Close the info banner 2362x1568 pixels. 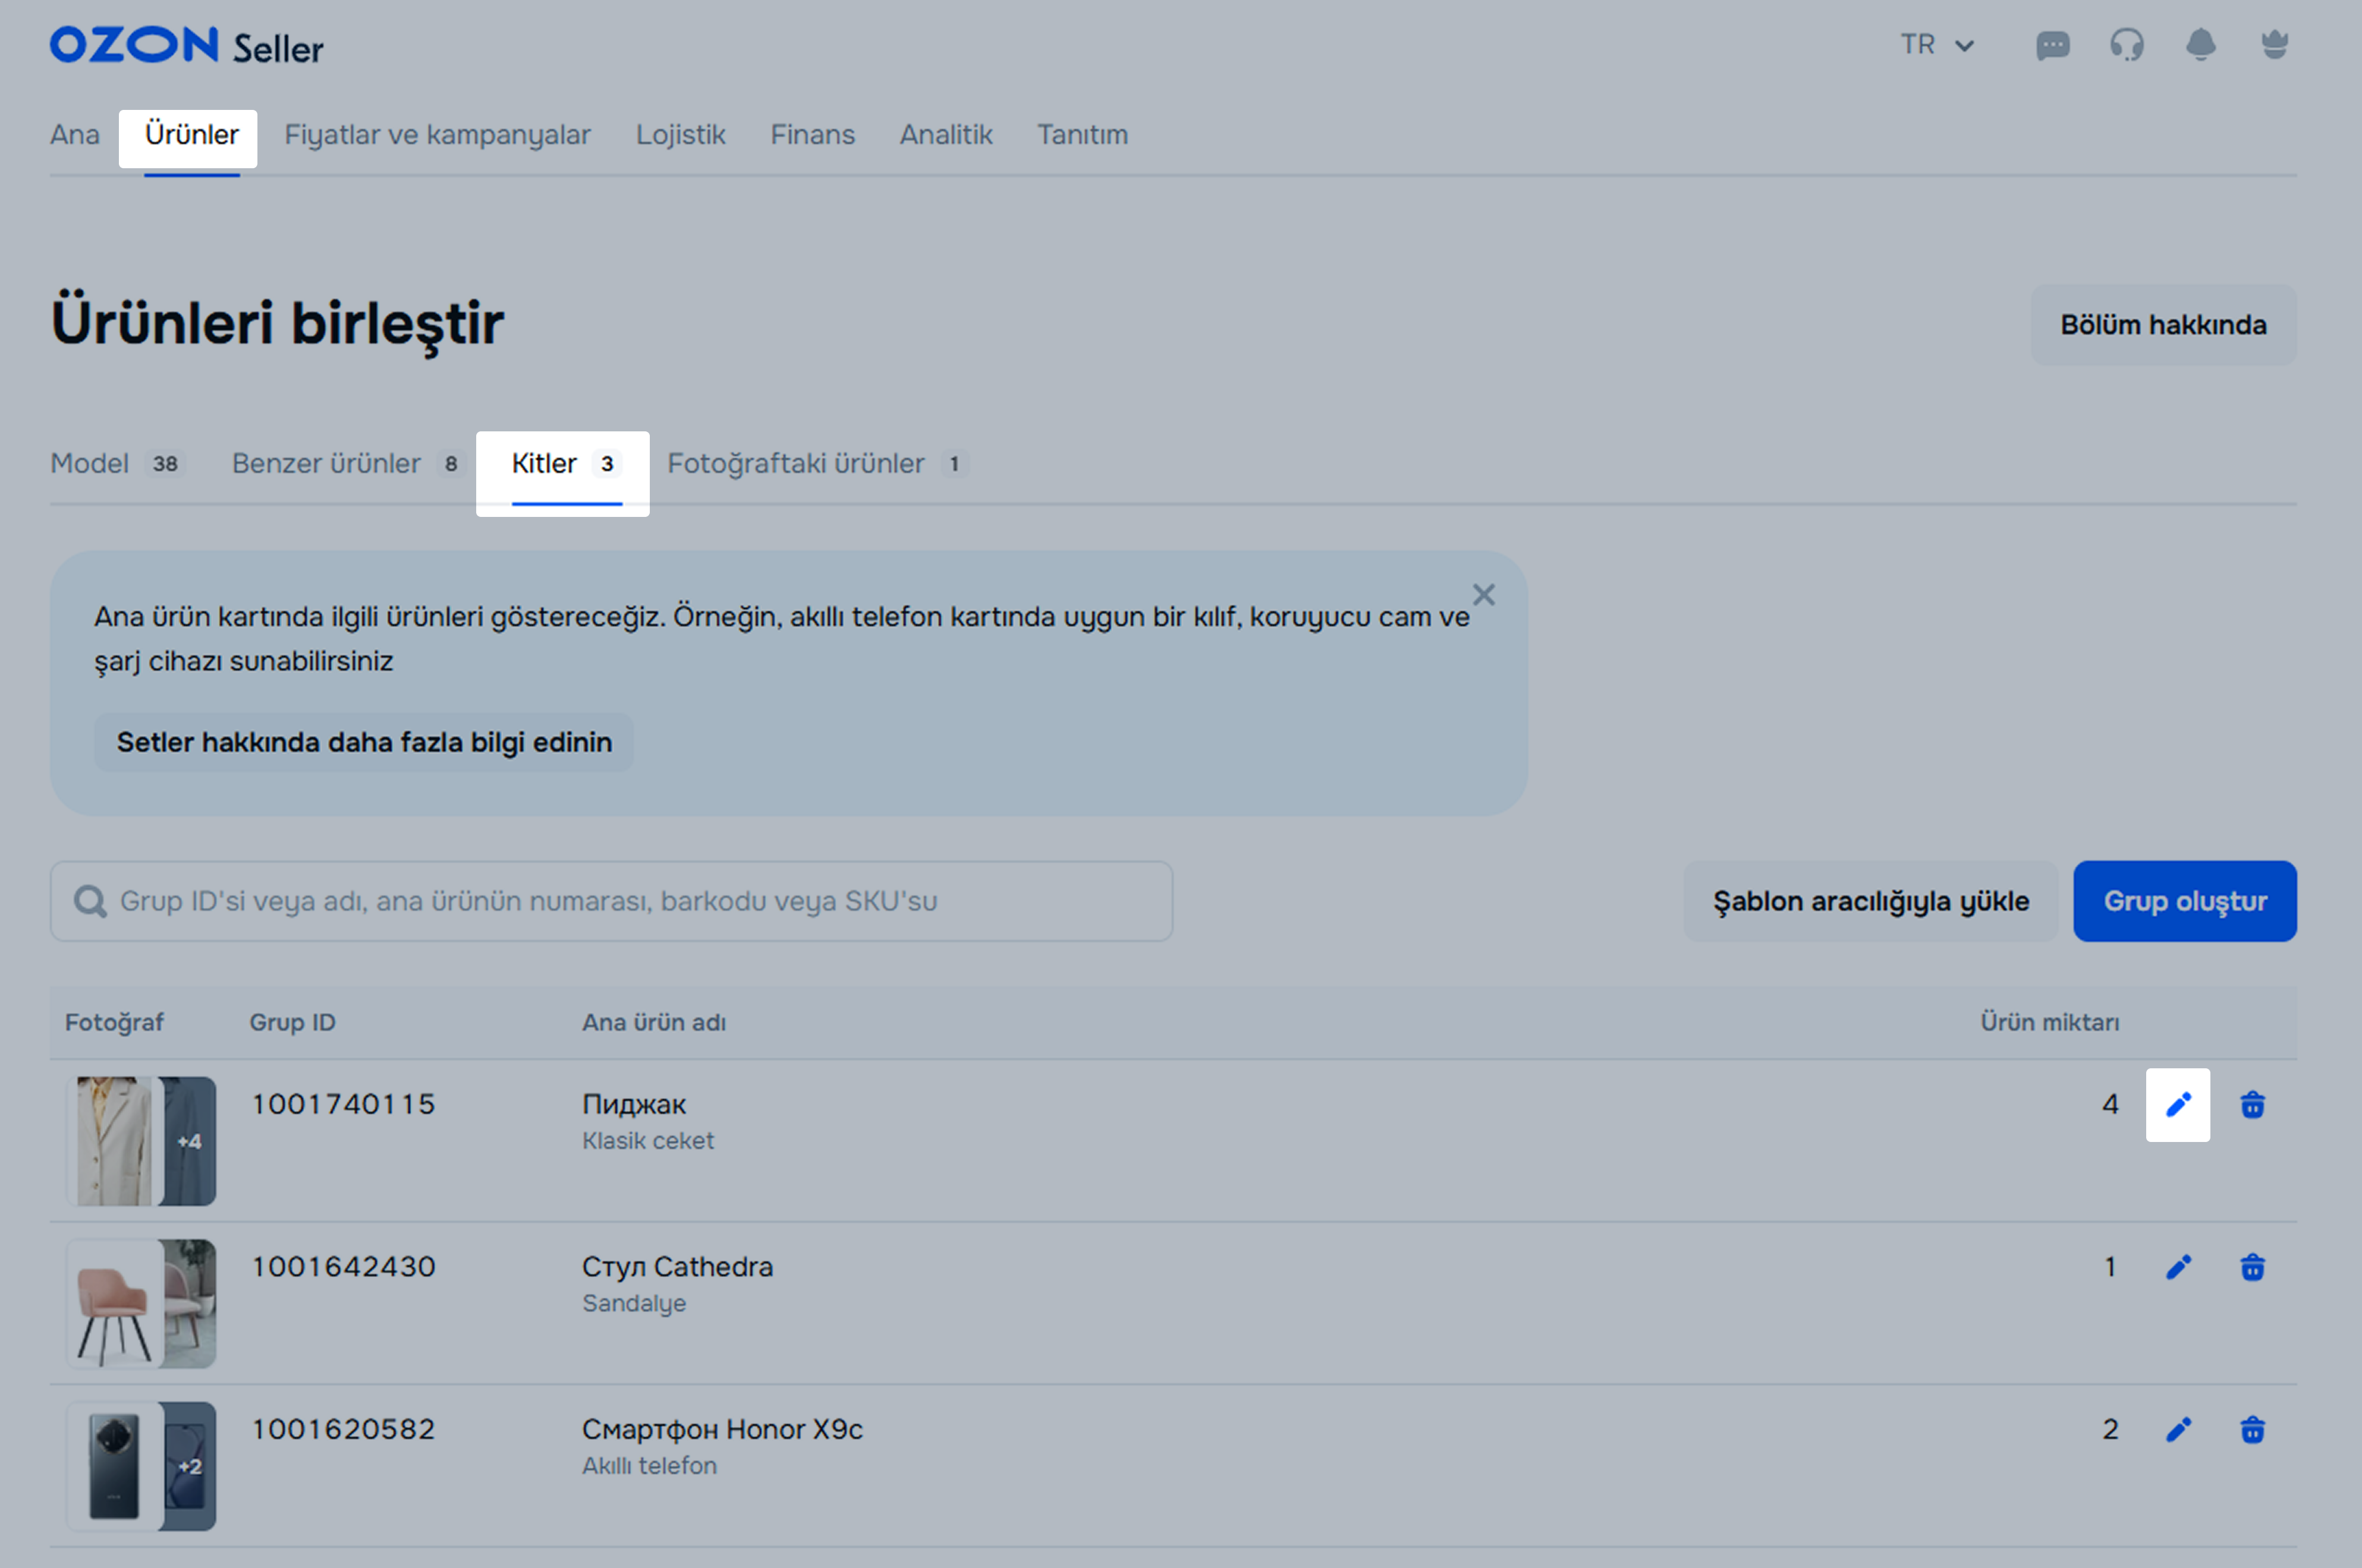[1483, 595]
